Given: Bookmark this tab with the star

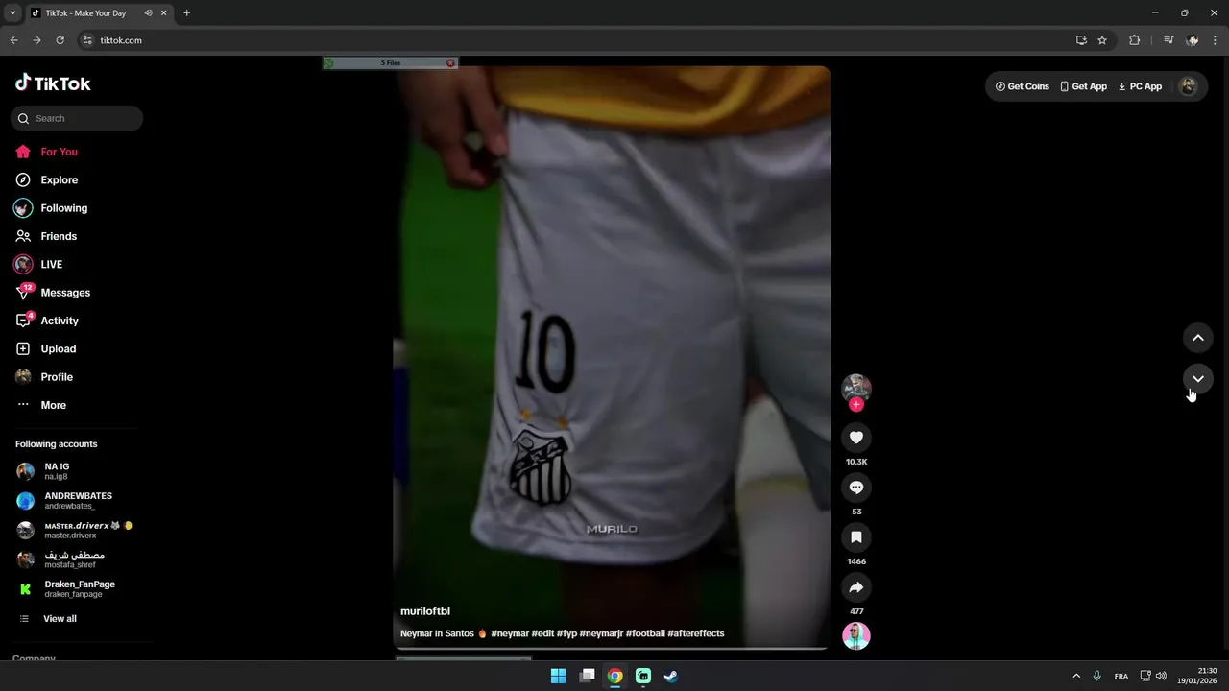Looking at the screenshot, I should pos(1102,40).
